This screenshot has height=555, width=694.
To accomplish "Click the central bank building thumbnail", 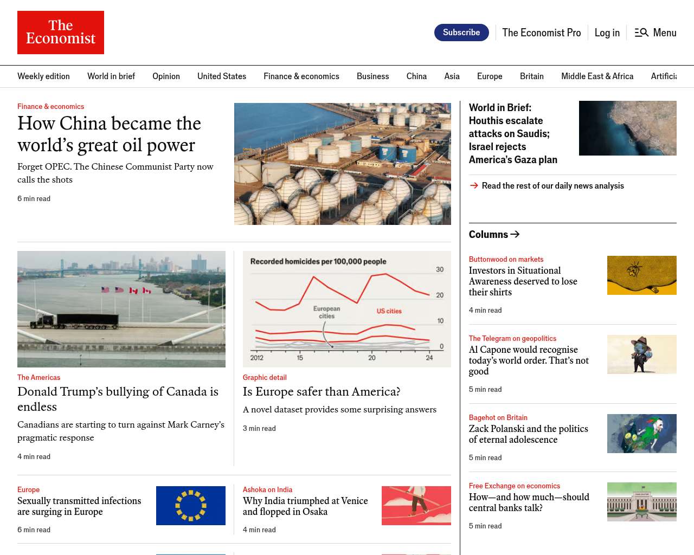I will (x=642, y=502).
